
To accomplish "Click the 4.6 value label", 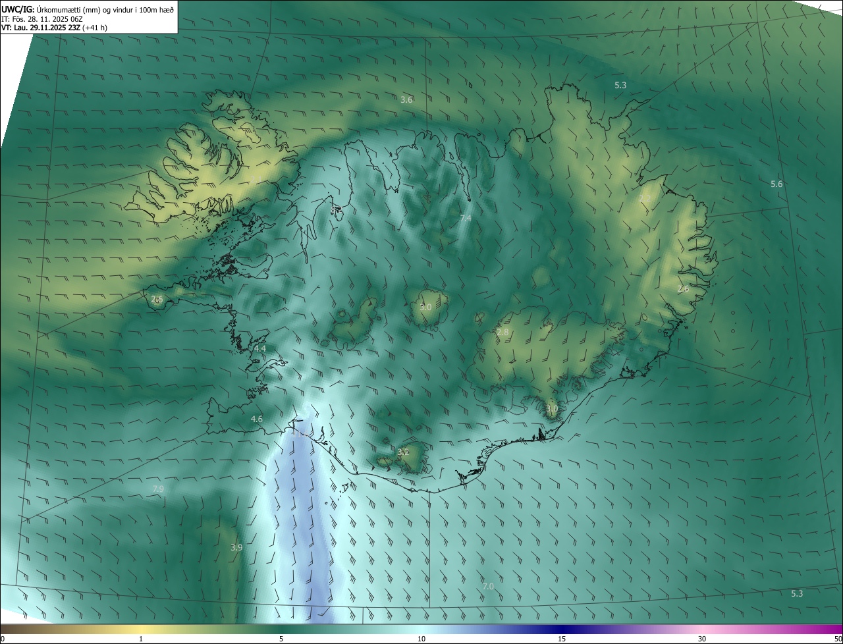I will [x=257, y=419].
